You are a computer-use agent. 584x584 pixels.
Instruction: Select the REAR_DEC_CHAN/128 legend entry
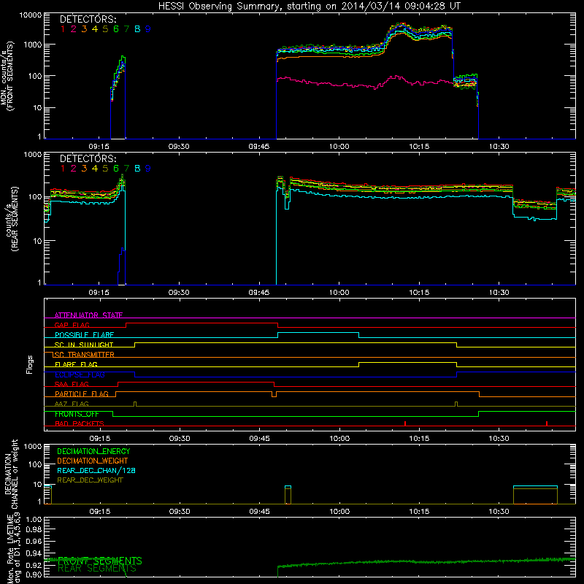pyautogui.click(x=96, y=471)
